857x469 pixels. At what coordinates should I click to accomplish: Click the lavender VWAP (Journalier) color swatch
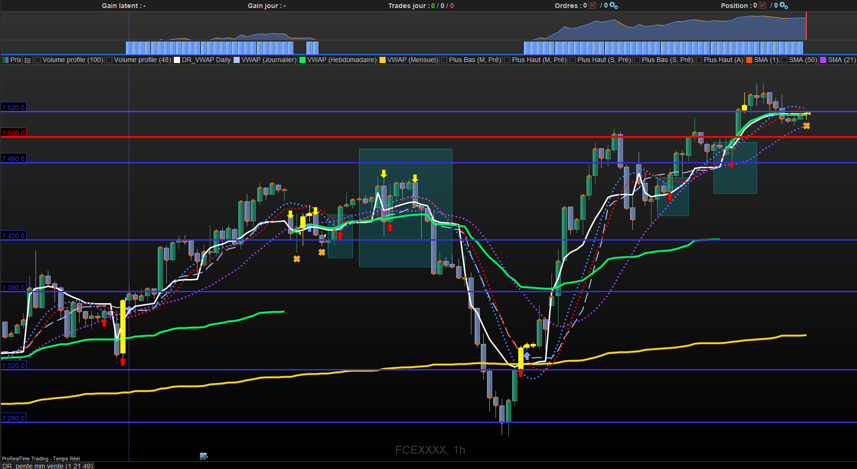click(x=237, y=60)
